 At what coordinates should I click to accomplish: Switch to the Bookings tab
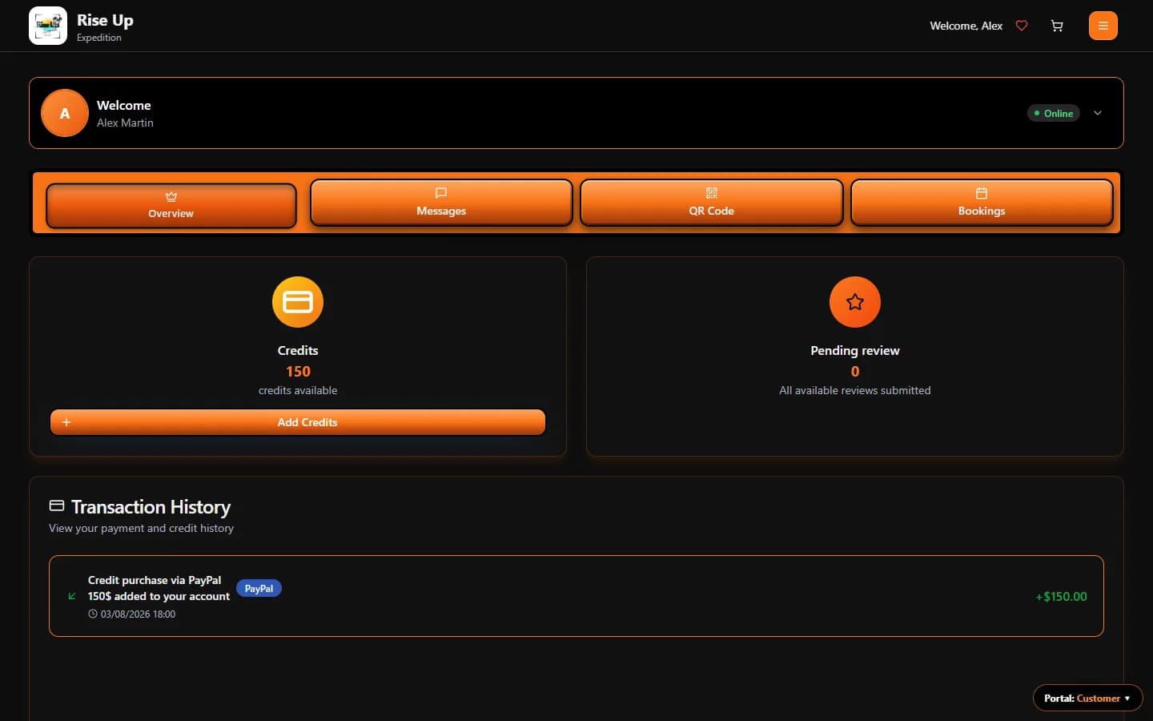pos(982,203)
